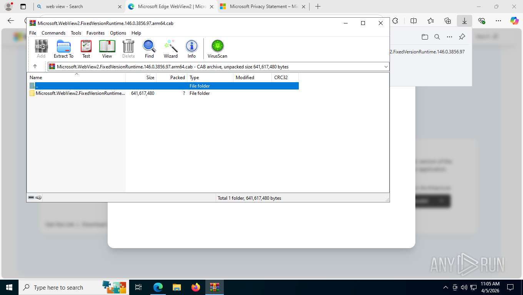Expand the archive path dropdown
Screen dimensions: 523x295
click(386, 66)
